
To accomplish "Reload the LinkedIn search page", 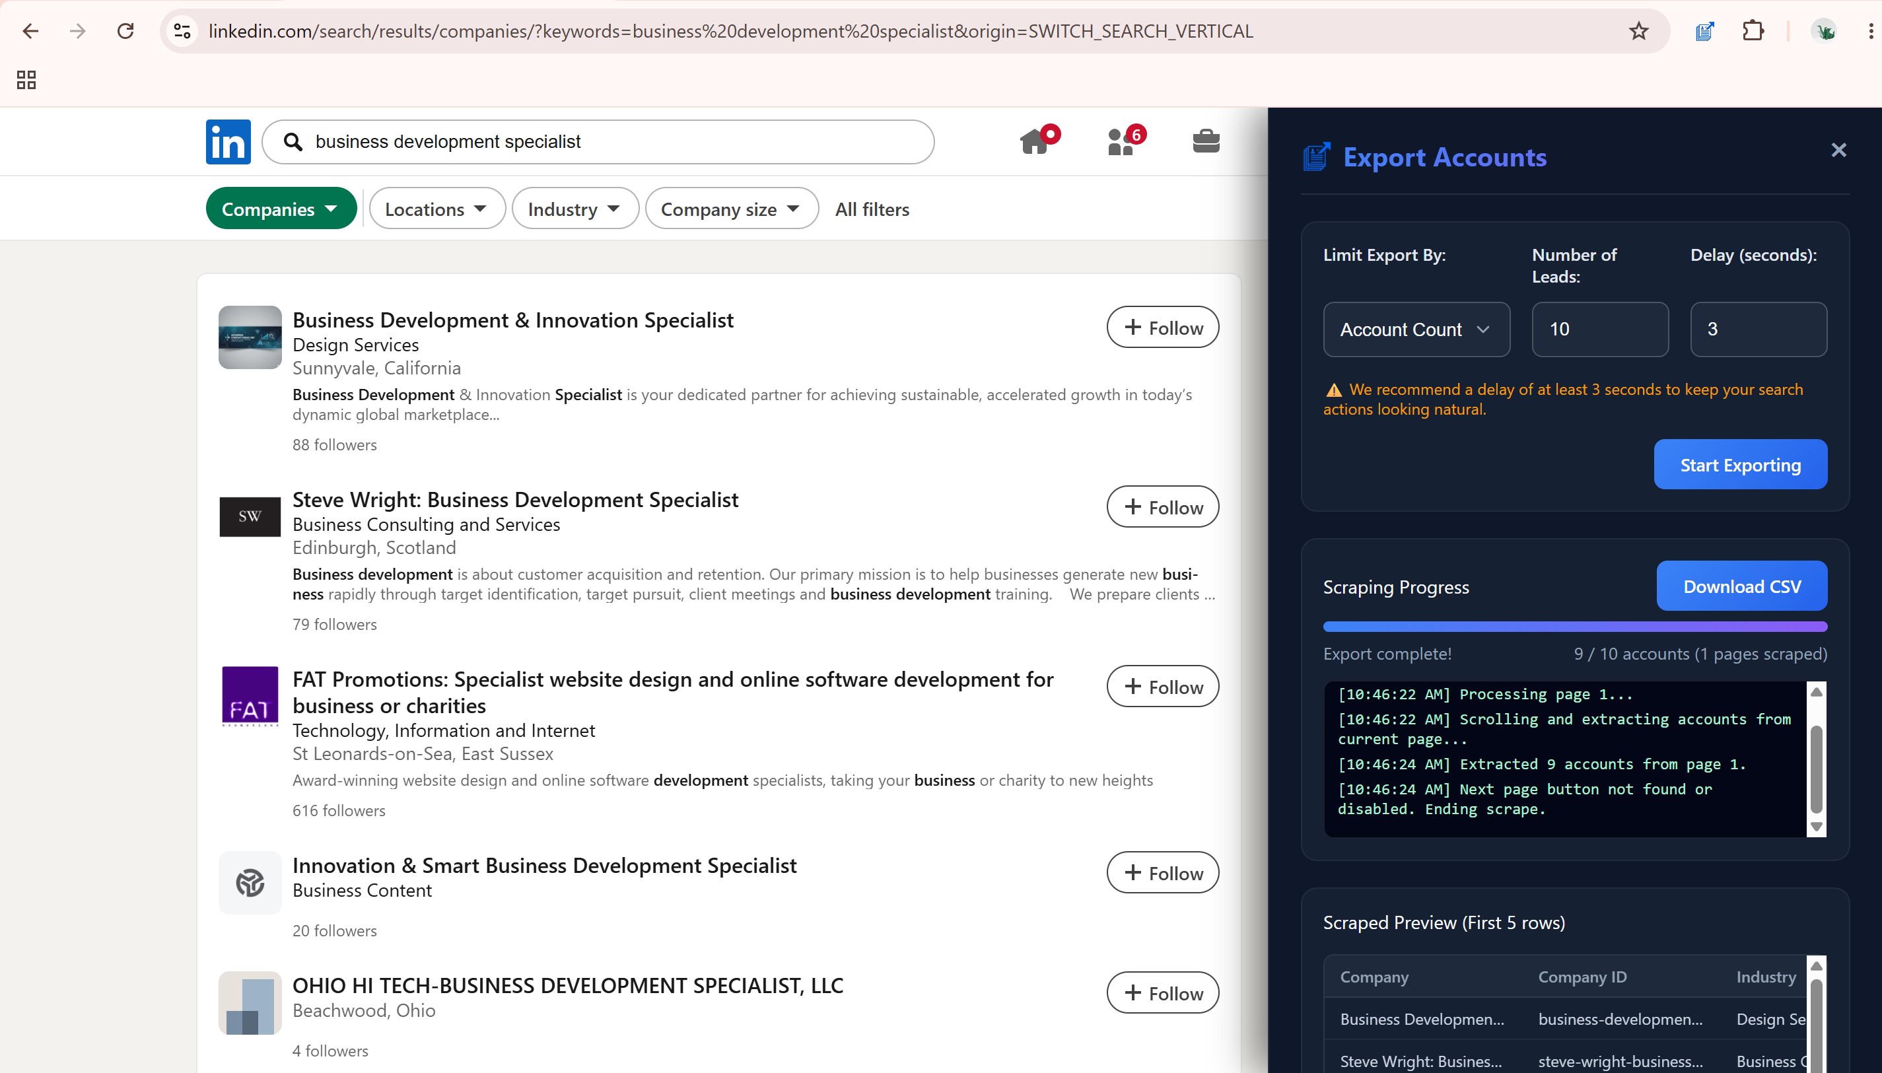I will [x=126, y=31].
